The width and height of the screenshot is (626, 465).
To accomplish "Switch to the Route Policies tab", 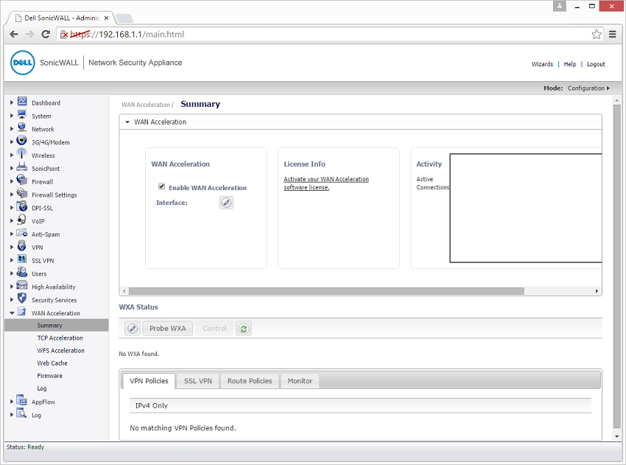I will click(250, 381).
